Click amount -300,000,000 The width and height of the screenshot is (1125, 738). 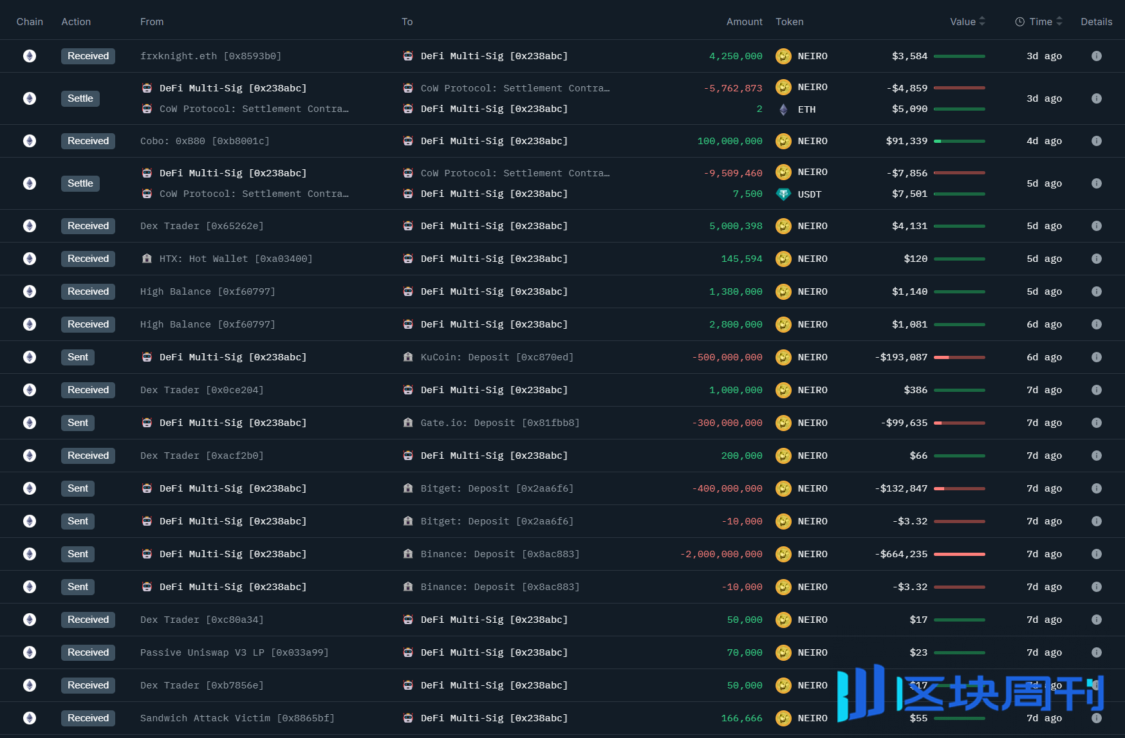click(727, 423)
